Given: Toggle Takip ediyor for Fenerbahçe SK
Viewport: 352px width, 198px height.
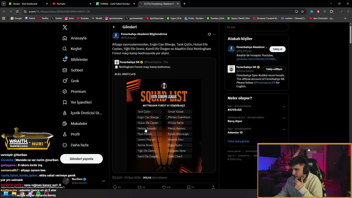Looking at the screenshot, I should (x=274, y=69).
